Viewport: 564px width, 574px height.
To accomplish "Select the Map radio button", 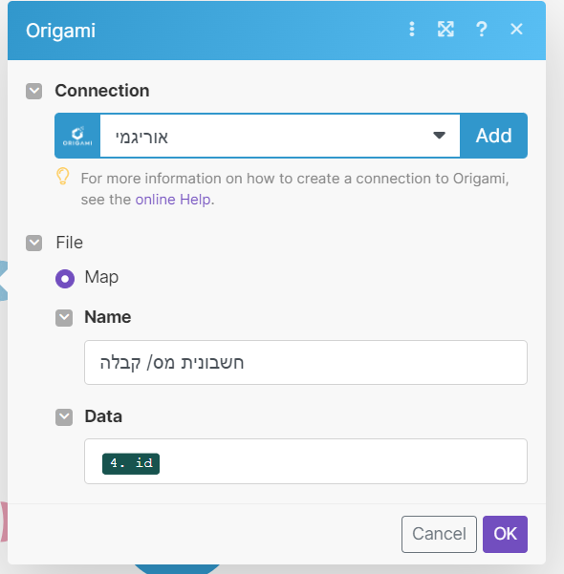I will tap(65, 279).
